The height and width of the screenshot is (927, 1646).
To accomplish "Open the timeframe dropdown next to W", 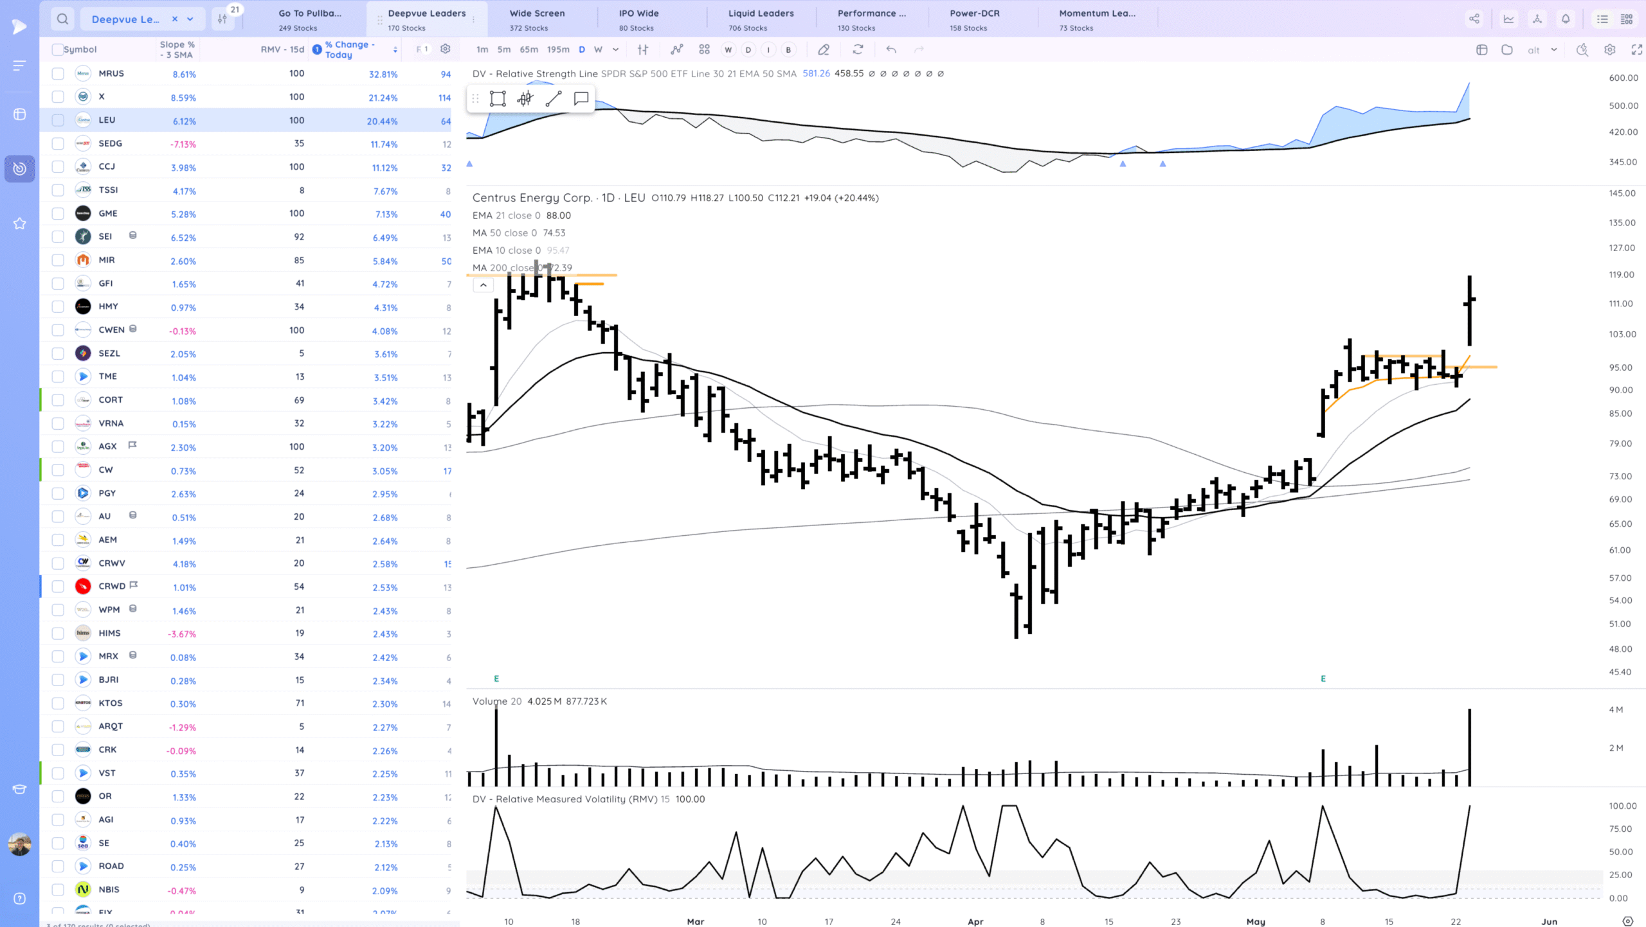I will point(616,49).
